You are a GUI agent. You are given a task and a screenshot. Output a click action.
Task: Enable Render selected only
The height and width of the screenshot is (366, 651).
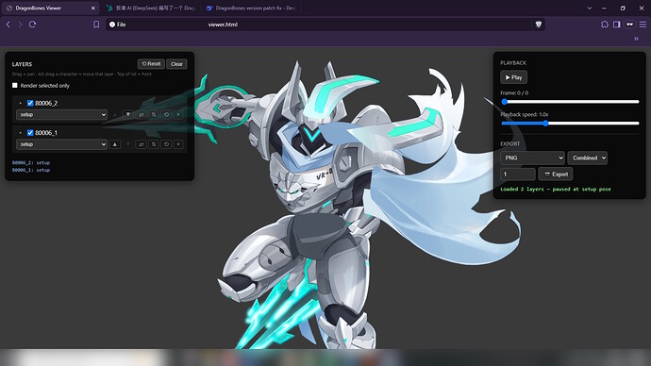click(15, 86)
